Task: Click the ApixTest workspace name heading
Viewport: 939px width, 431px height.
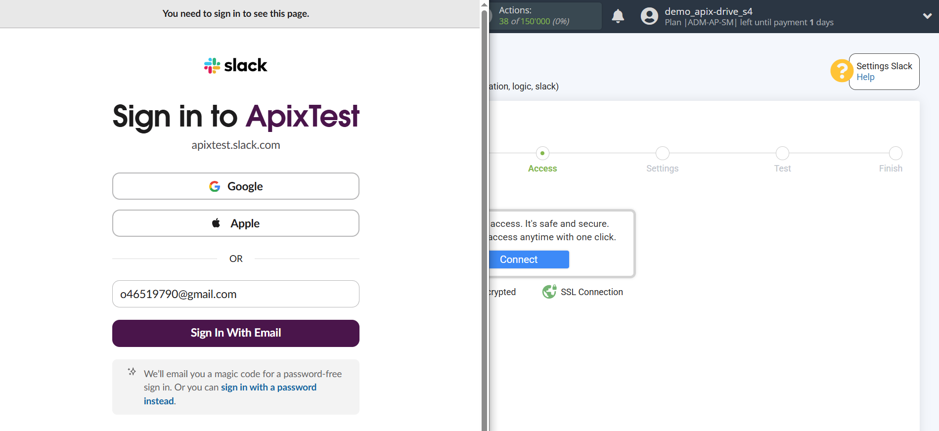Action: pyautogui.click(x=303, y=117)
